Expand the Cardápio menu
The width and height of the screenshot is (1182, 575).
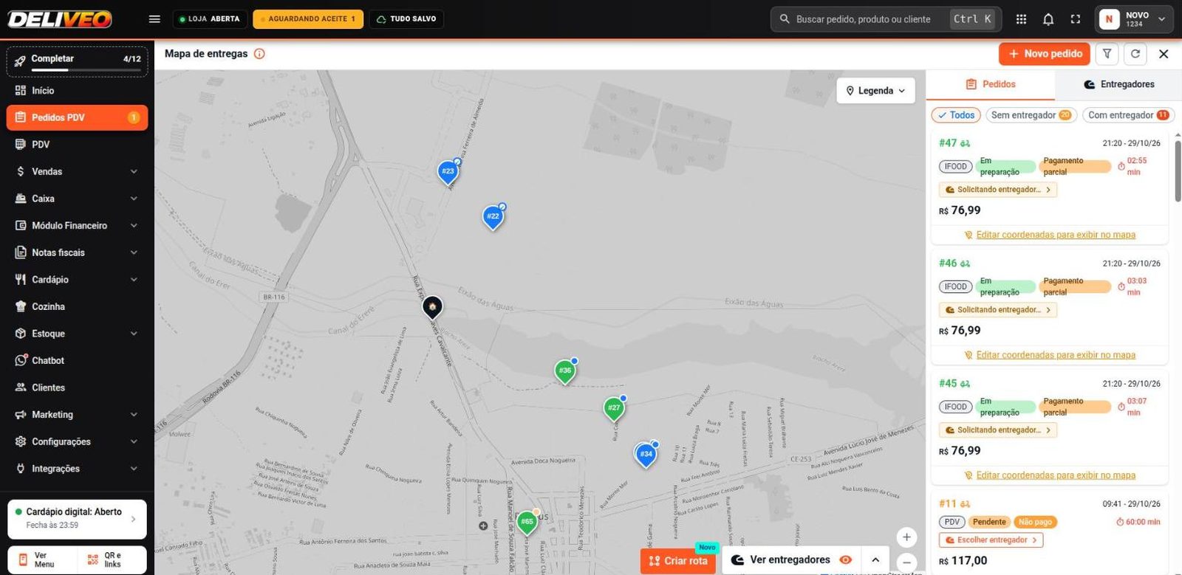coord(77,280)
